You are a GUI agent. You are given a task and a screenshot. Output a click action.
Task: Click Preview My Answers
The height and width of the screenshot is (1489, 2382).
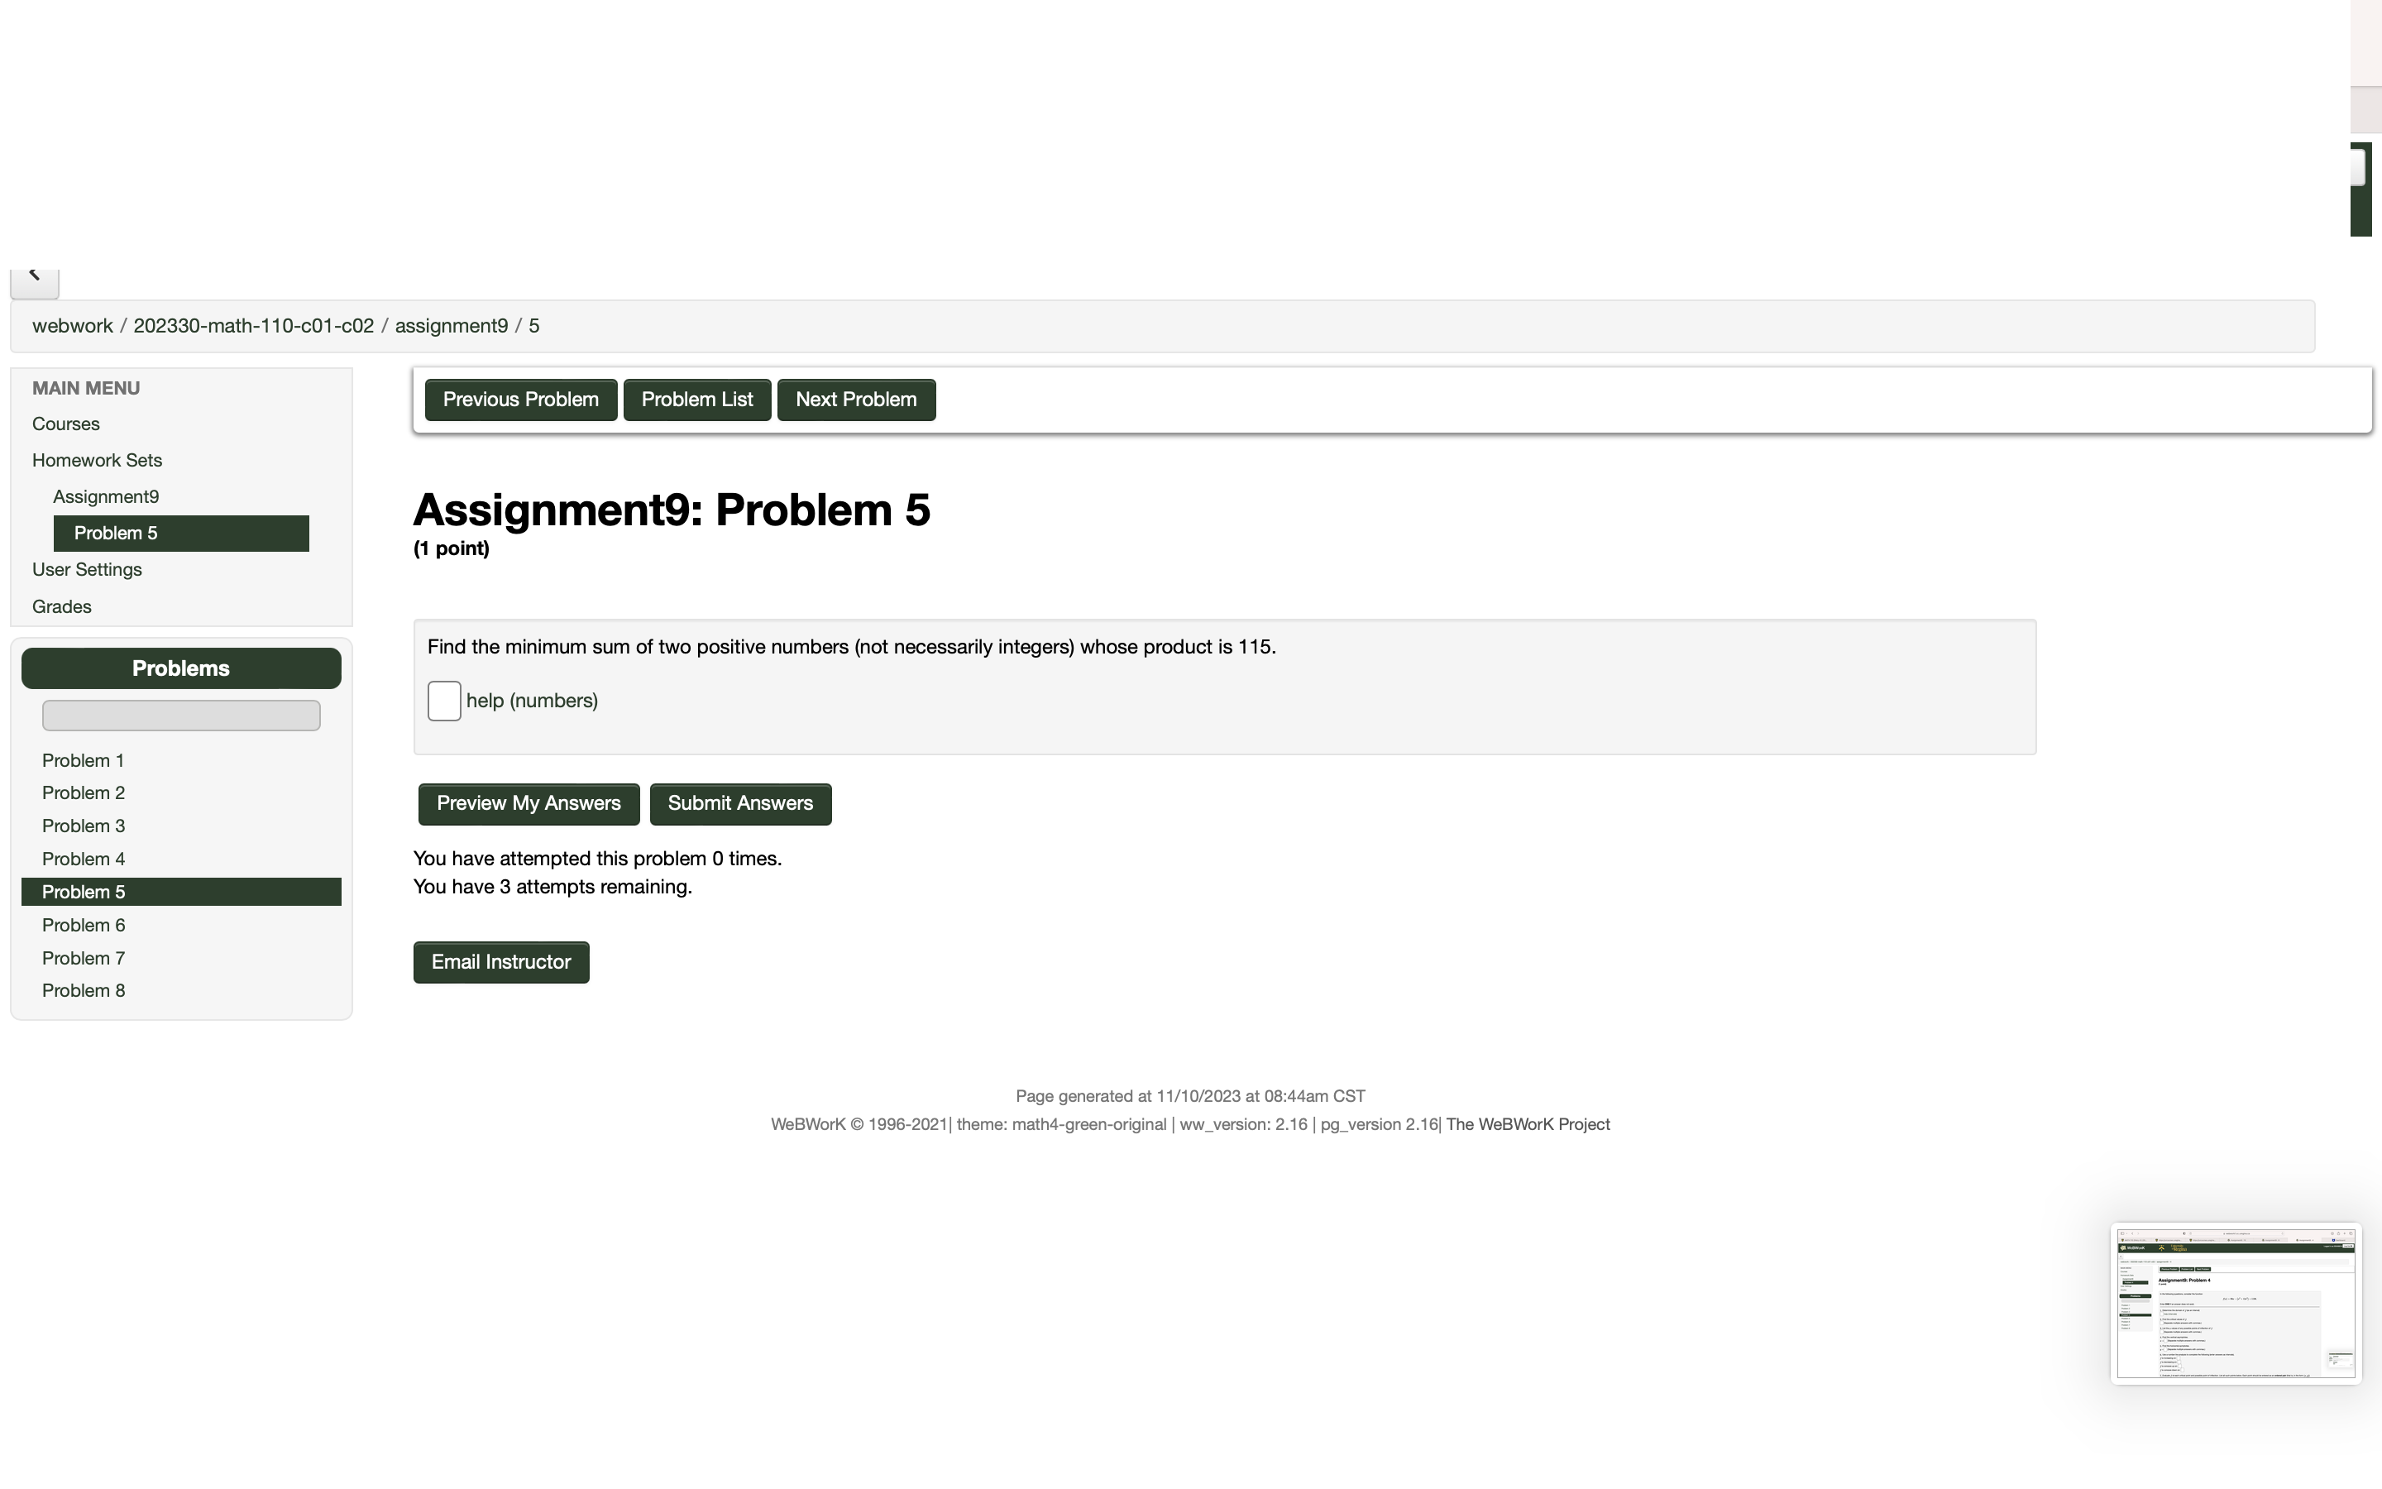click(528, 803)
